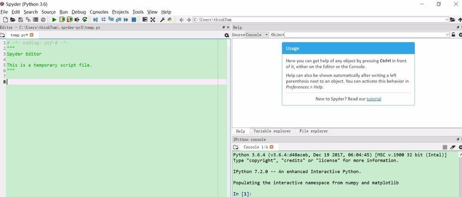
Task: Open the Consoles menu
Action: click(x=99, y=12)
